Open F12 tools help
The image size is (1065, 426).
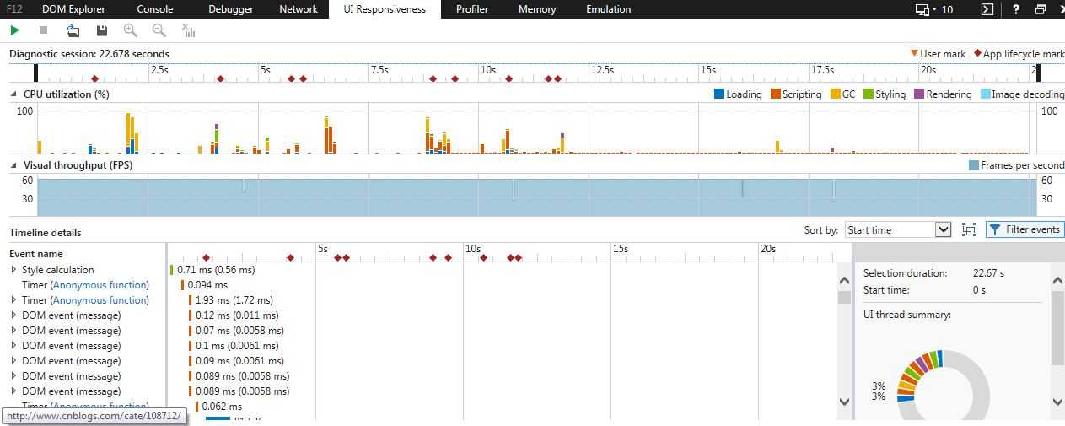[x=1016, y=9]
